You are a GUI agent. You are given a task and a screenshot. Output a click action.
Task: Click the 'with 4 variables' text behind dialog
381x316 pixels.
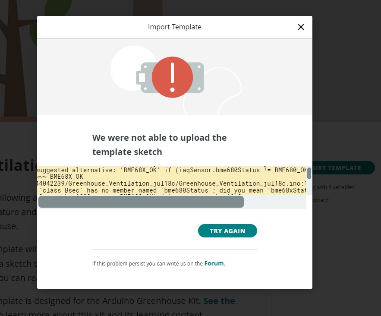(x=335, y=187)
